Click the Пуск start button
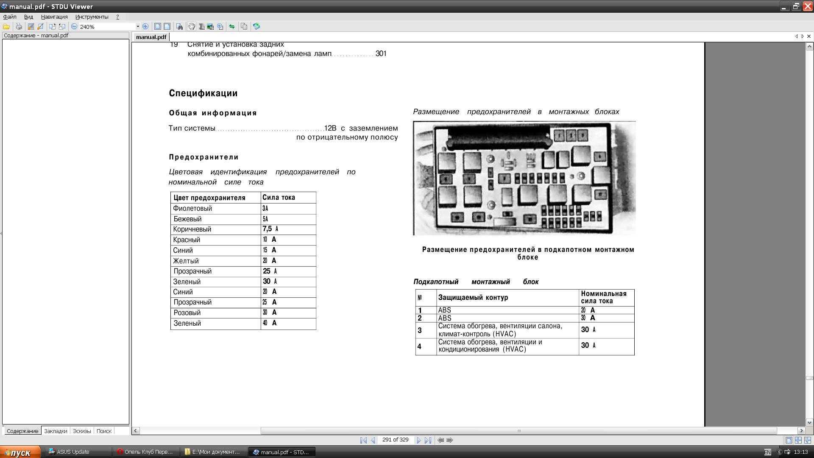Image resolution: width=814 pixels, height=458 pixels. pyautogui.click(x=20, y=452)
